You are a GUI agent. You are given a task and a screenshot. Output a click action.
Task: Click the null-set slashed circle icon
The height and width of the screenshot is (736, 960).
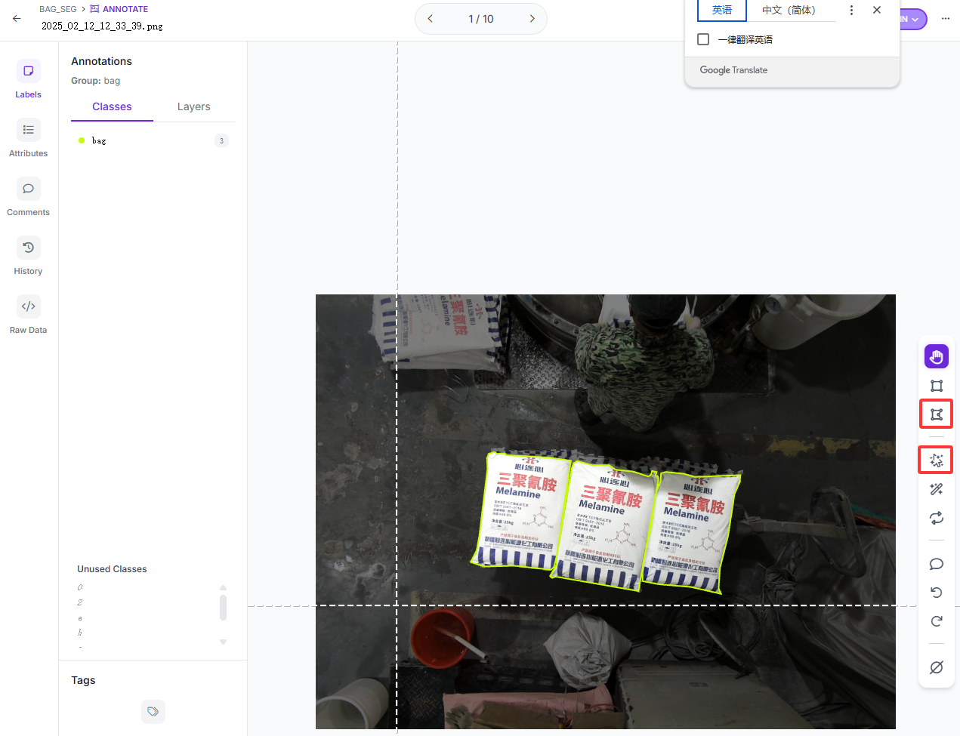pos(937,667)
